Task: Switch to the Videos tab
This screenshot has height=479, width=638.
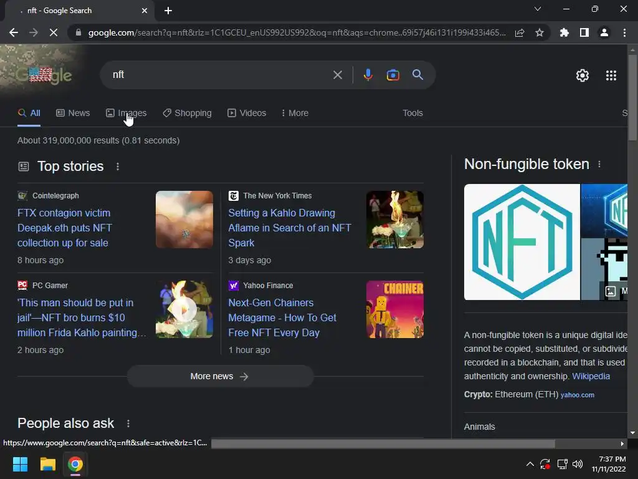Action: coord(247,114)
